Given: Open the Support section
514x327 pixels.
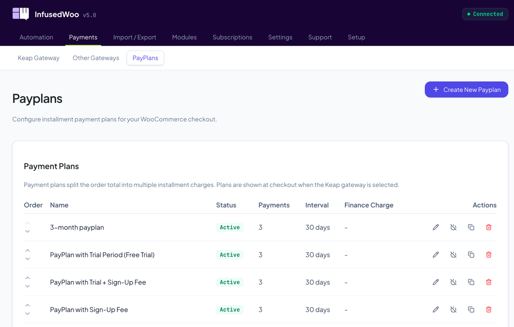Looking at the screenshot, I should coord(320,37).
